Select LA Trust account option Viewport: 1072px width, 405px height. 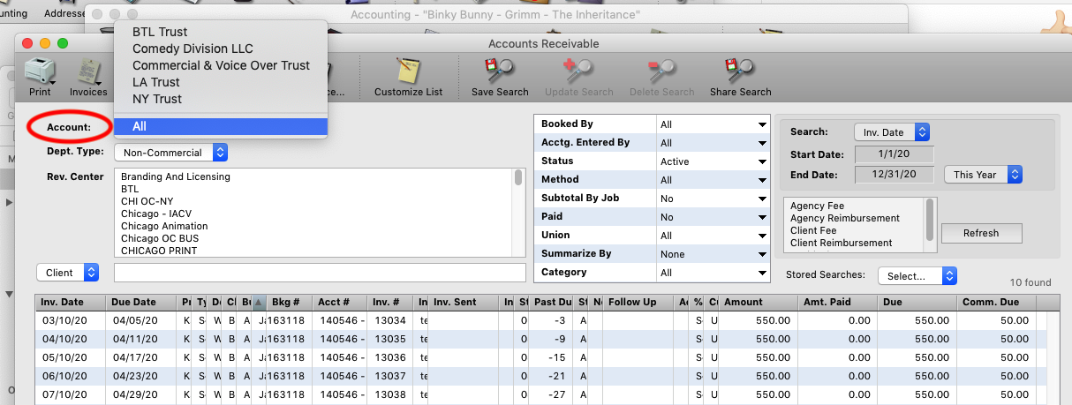[221, 82]
